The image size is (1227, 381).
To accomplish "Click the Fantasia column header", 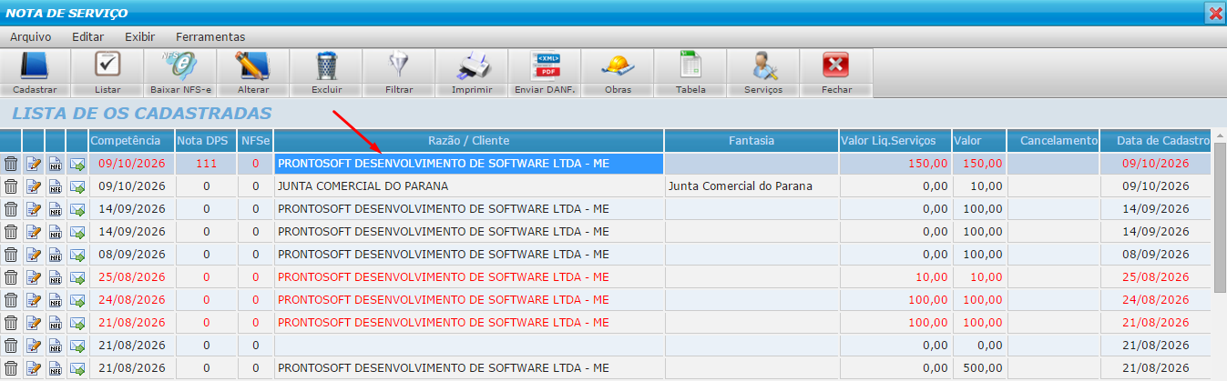I will (752, 141).
